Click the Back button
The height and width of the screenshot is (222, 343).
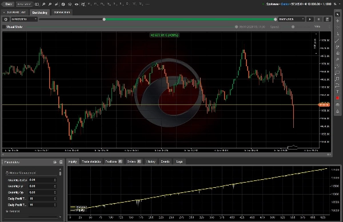7,4
